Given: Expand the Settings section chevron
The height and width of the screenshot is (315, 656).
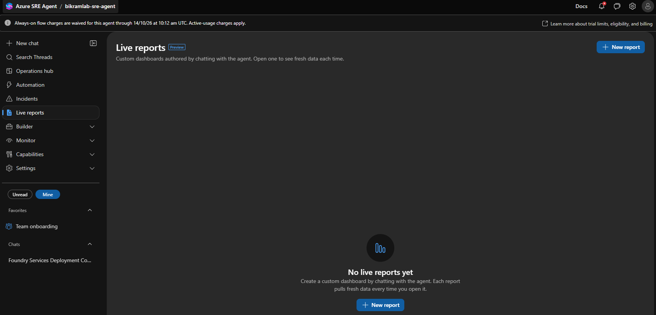Looking at the screenshot, I should click(92, 168).
